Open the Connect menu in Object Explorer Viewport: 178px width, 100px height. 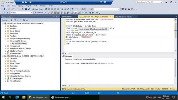(x=6, y=20)
